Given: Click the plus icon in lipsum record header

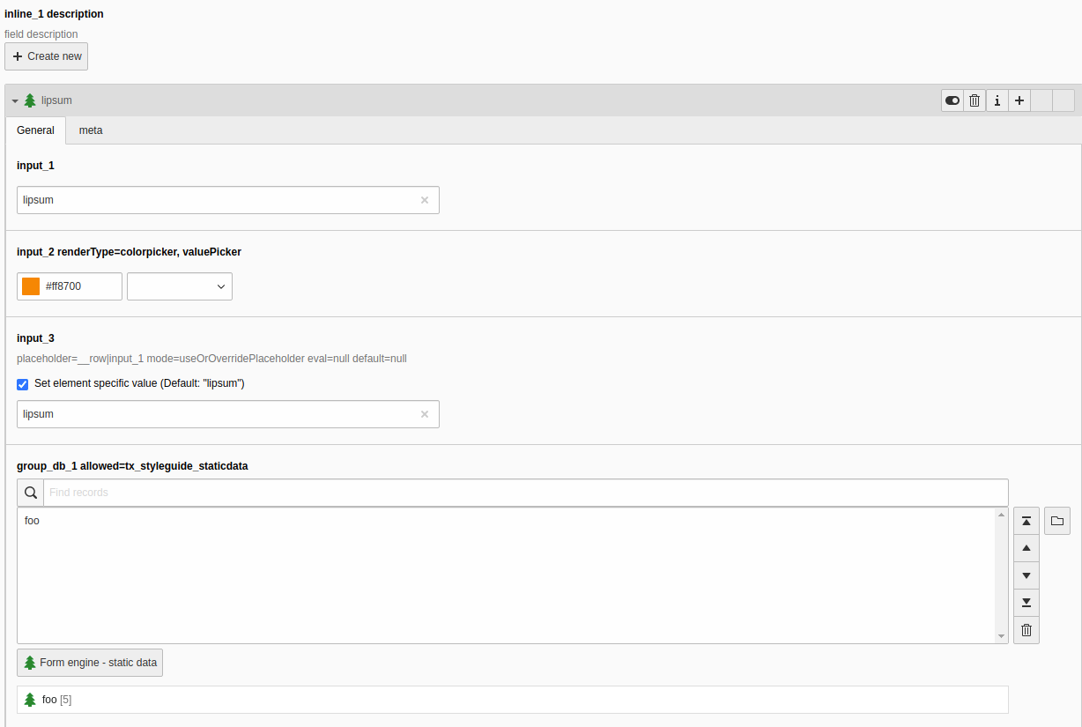Looking at the screenshot, I should click(x=1019, y=100).
